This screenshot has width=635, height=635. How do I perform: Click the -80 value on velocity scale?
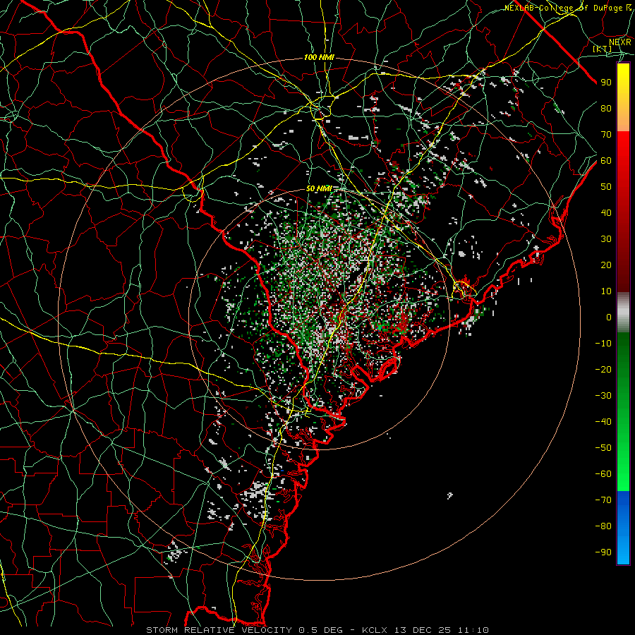(603, 526)
